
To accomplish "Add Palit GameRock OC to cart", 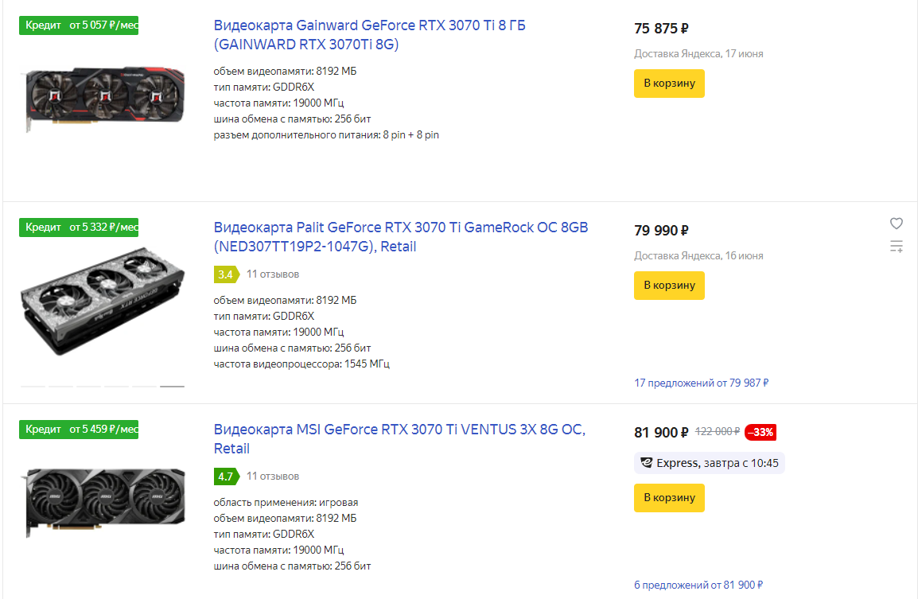I will (x=669, y=286).
